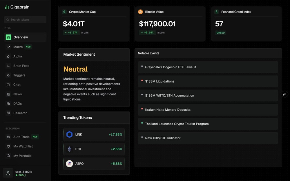Click the Research book icon
The height and width of the screenshot is (181, 290).
click(x=8, y=113)
